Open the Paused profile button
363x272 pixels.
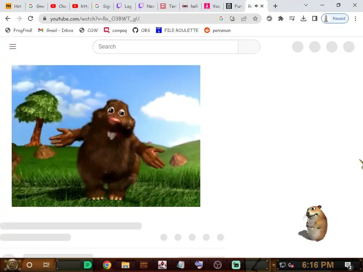[x=335, y=18]
